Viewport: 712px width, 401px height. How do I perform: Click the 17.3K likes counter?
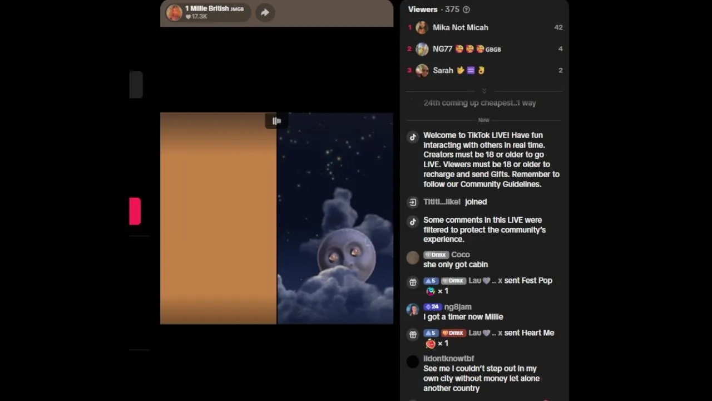click(x=196, y=17)
